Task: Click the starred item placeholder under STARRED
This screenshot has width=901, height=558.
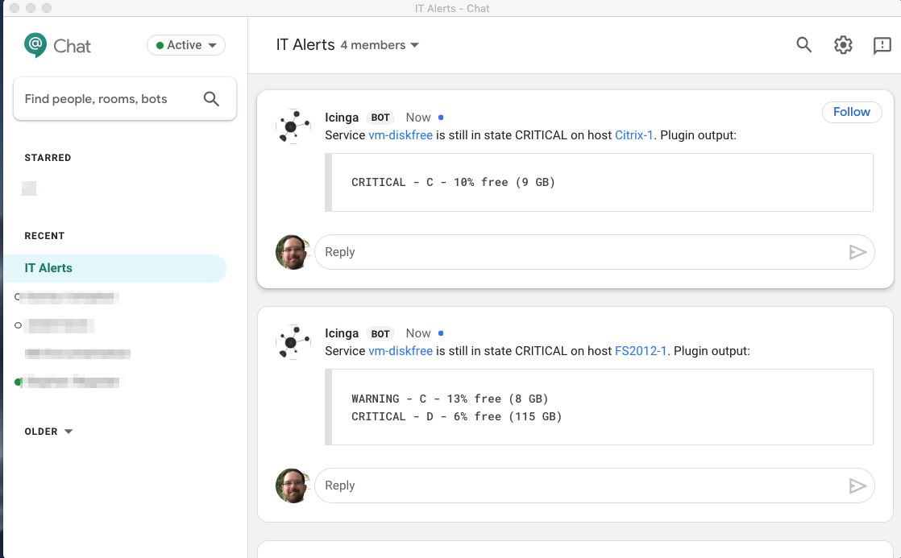Action: (29, 188)
